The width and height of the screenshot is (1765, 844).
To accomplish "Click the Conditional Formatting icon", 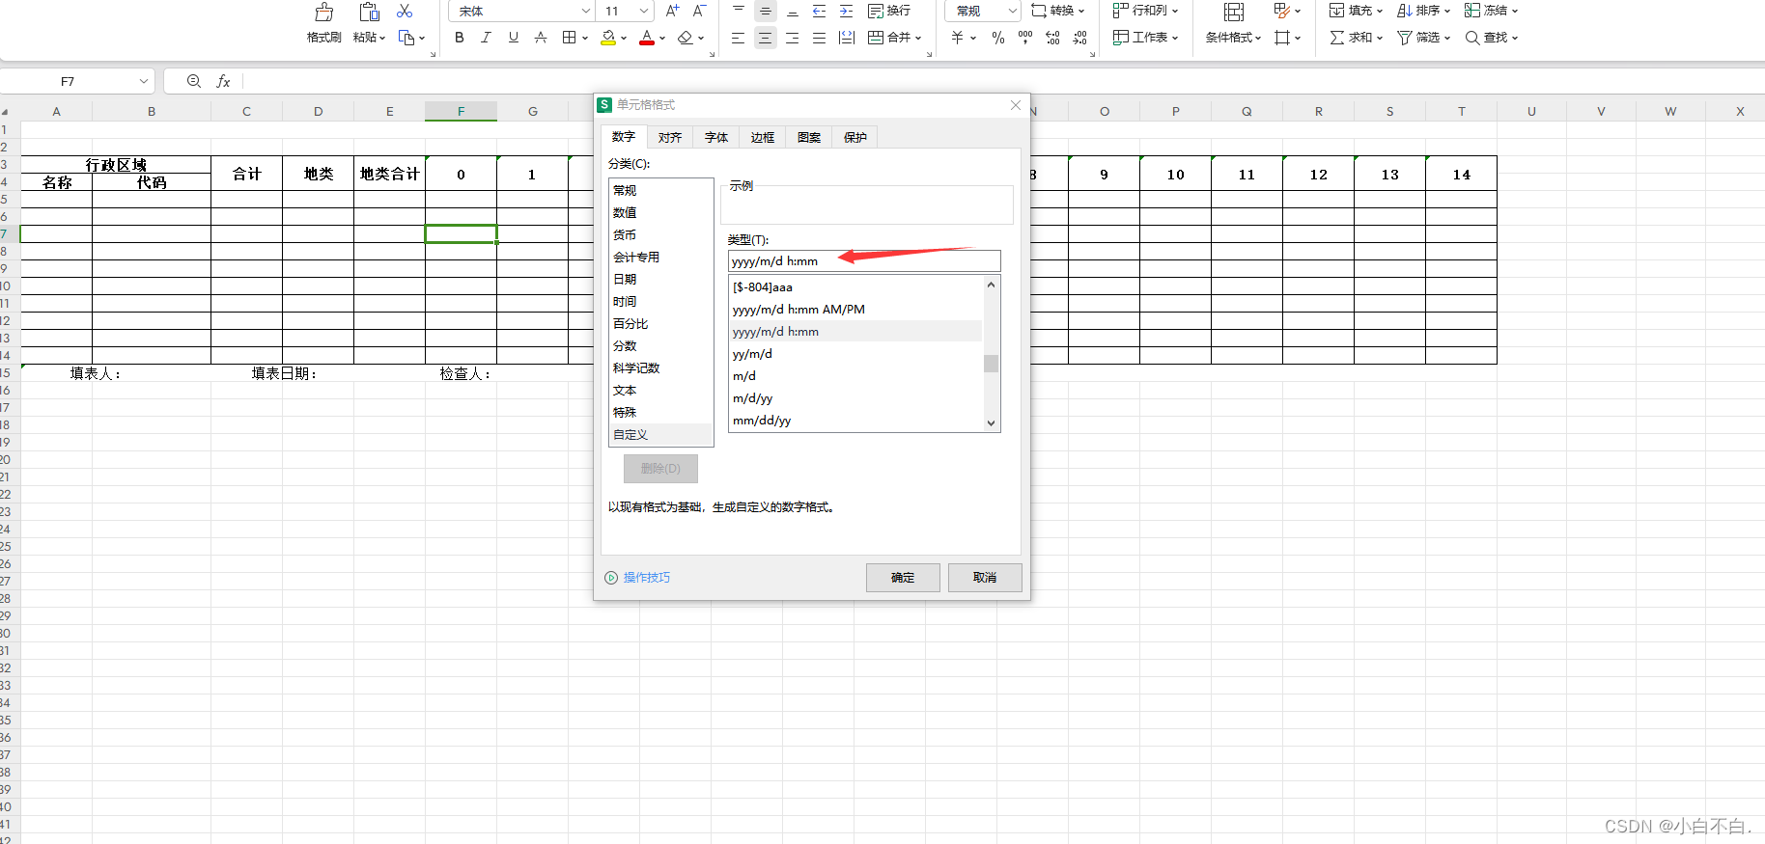I will pyautogui.click(x=1234, y=12).
